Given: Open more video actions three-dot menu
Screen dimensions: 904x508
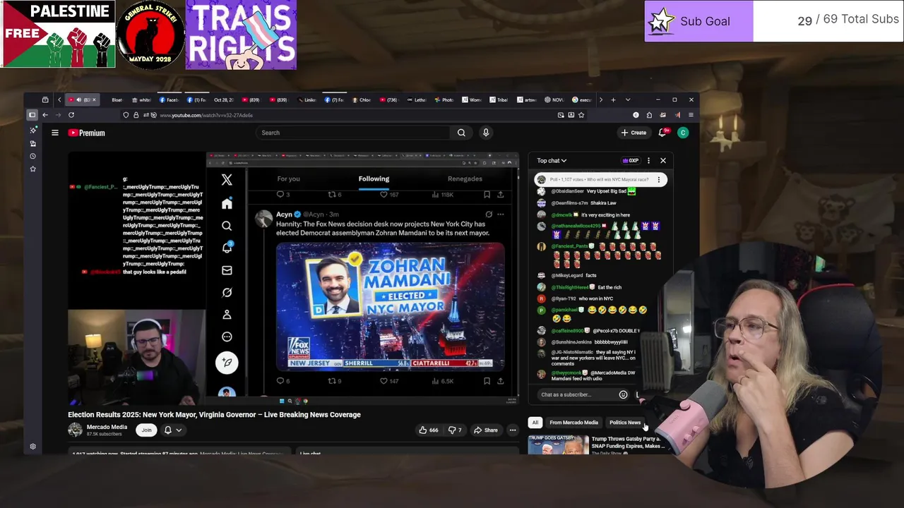Looking at the screenshot, I should point(513,430).
